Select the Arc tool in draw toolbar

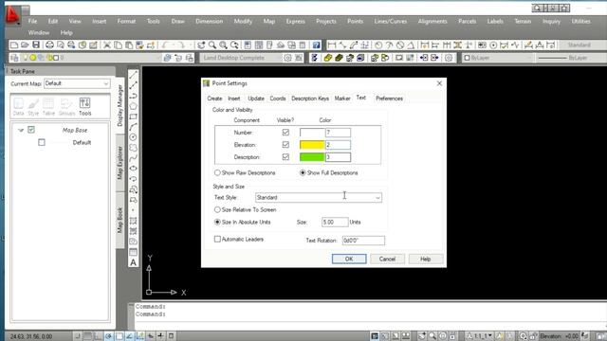click(x=133, y=127)
